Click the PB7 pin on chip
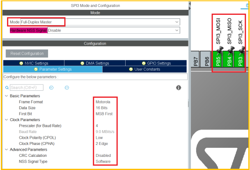Viewport: 250px width, 170px height. click(196, 62)
